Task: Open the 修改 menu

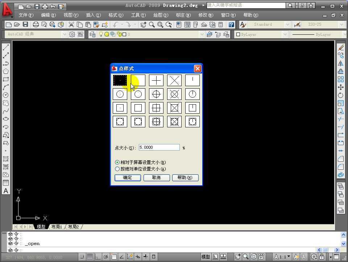Action: click(206, 15)
